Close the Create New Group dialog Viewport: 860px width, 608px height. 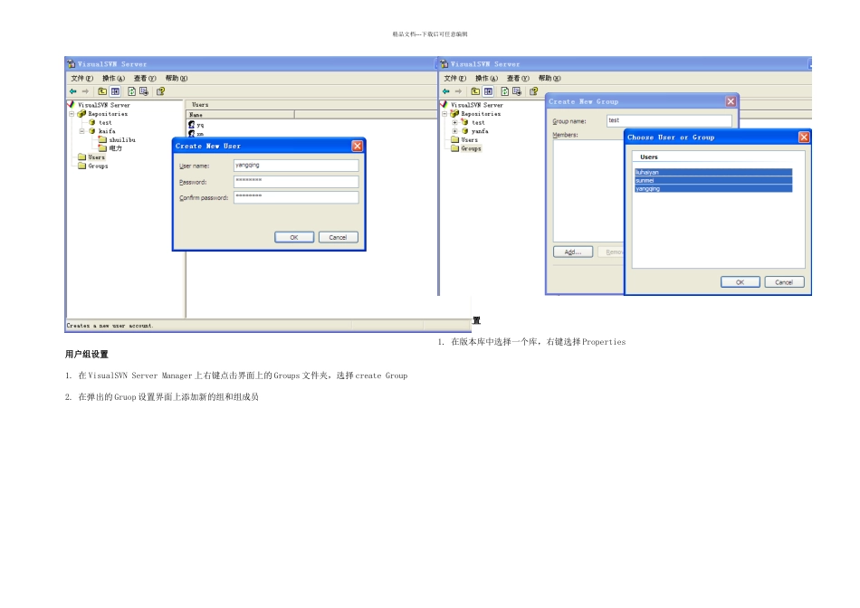[731, 101]
